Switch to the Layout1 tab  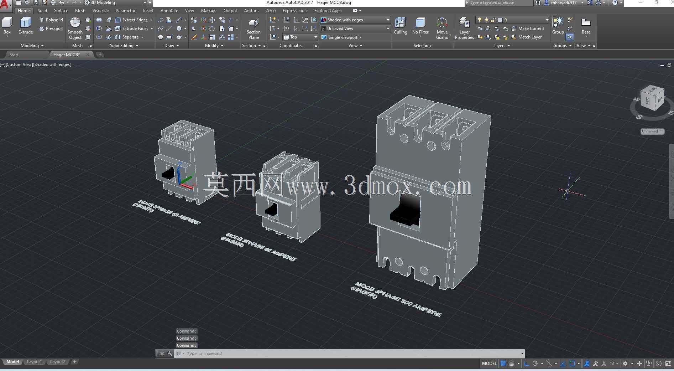pyautogui.click(x=34, y=362)
